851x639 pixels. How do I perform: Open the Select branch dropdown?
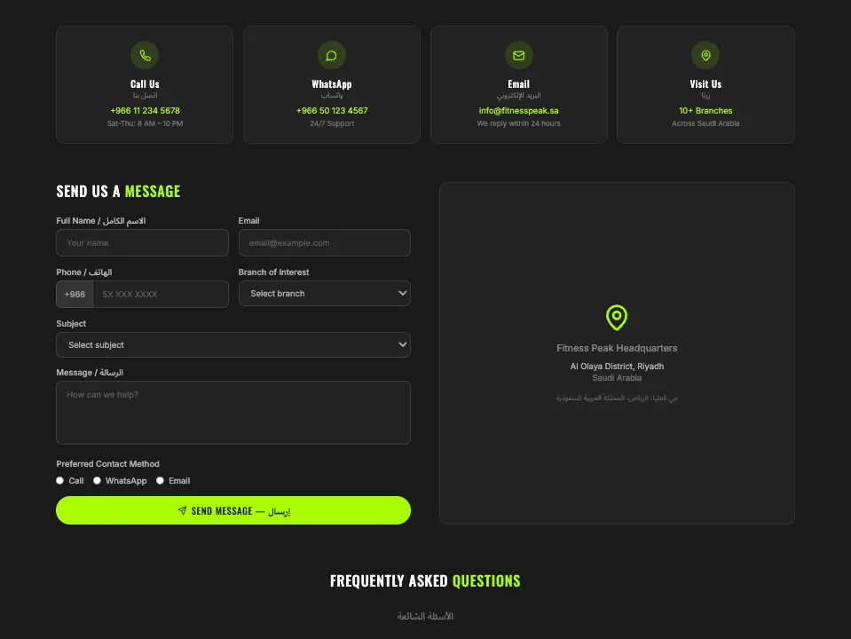(x=325, y=293)
